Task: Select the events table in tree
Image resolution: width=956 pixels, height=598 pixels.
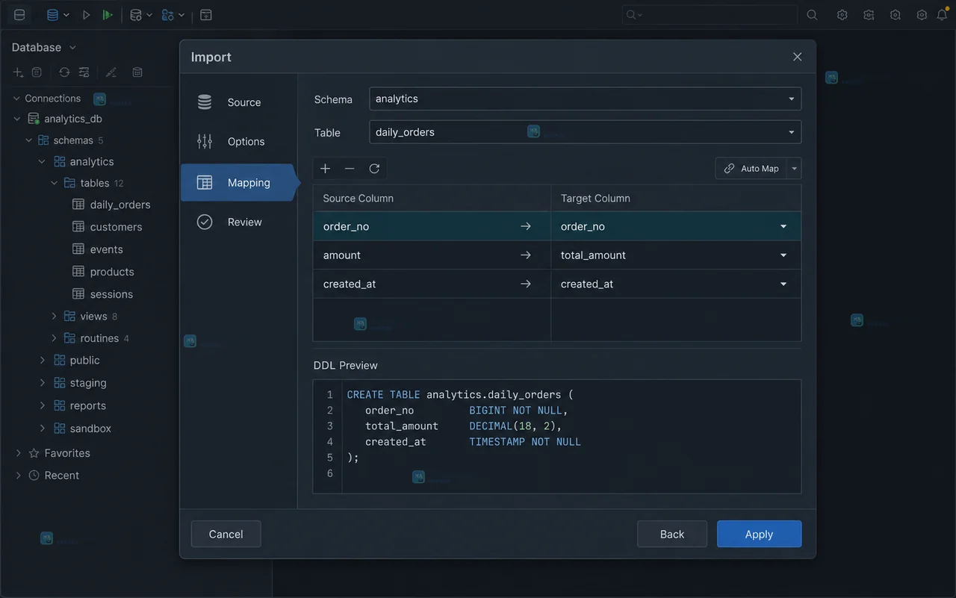Action: click(x=107, y=249)
